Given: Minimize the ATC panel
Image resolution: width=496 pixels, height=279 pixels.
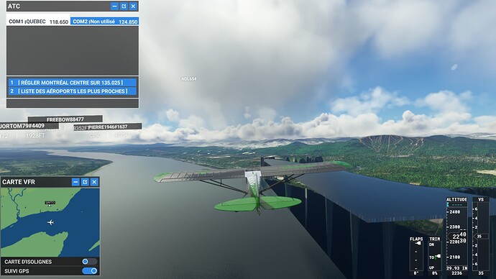Looking at the screenshot, I should (x=114, y=6).
